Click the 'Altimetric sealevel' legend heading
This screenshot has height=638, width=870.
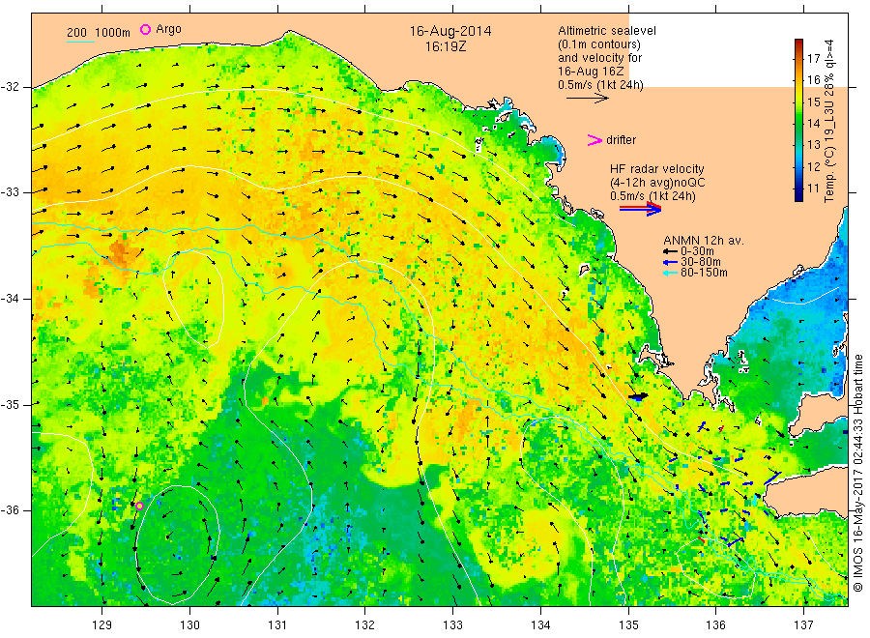coord(607,31)
